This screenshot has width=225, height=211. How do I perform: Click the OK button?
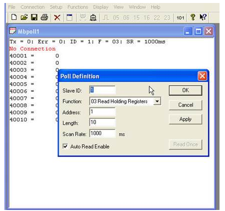186,90
